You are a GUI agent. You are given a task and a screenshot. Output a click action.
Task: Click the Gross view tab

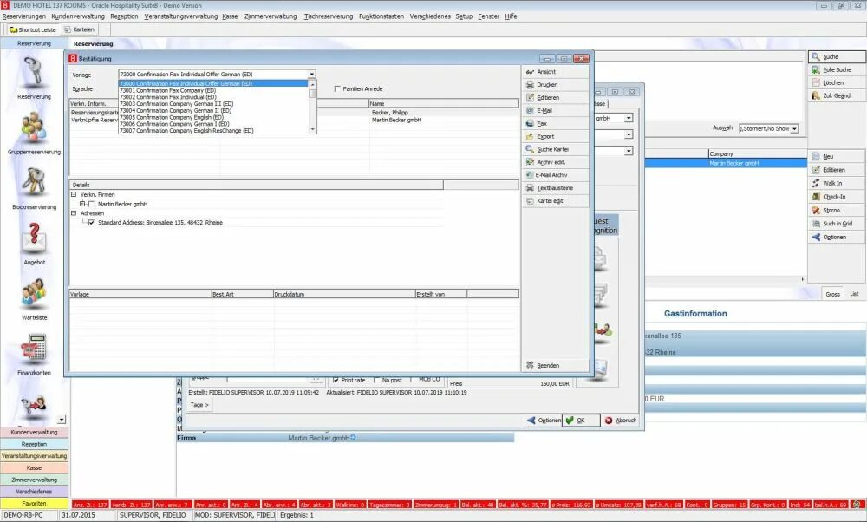click(832, 294)
